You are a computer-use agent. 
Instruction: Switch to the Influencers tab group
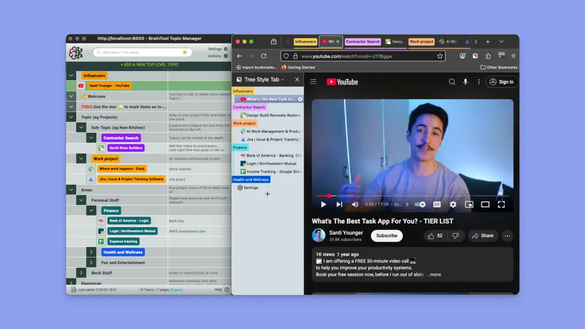point(305,42)
